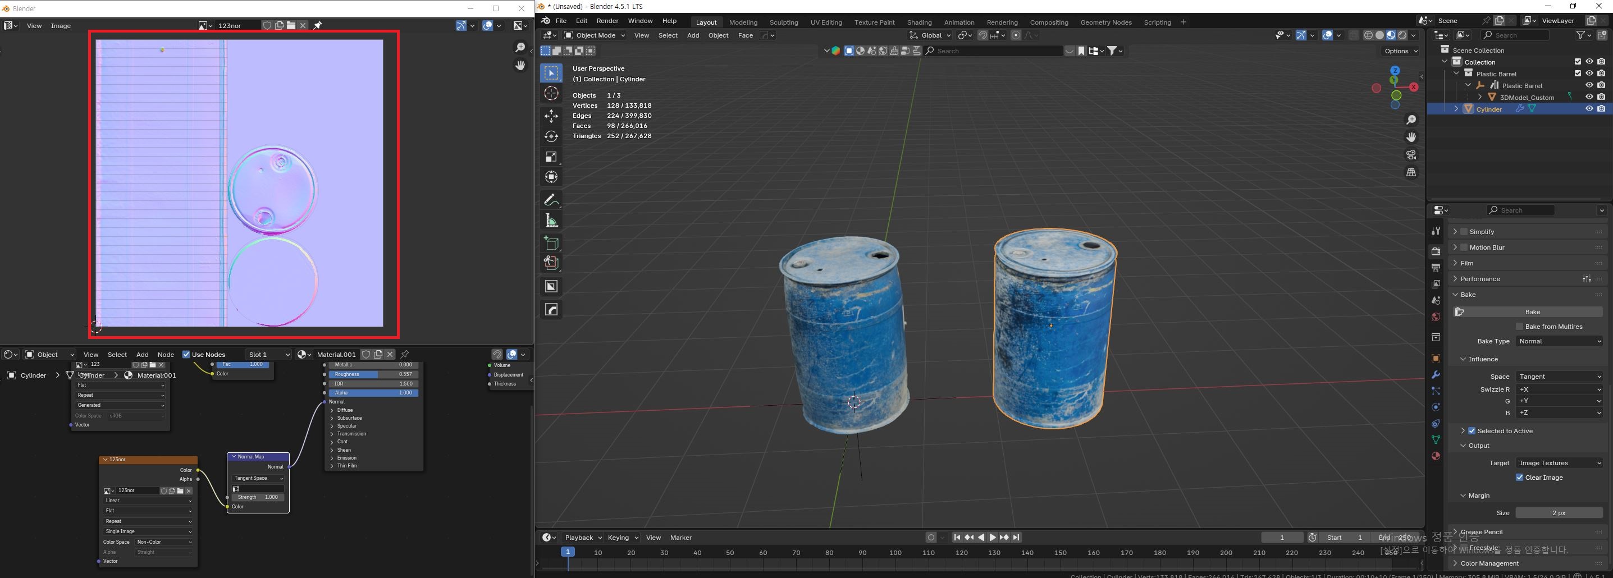
Task: Switch to the Shading workspace tab
Action: 919,22
